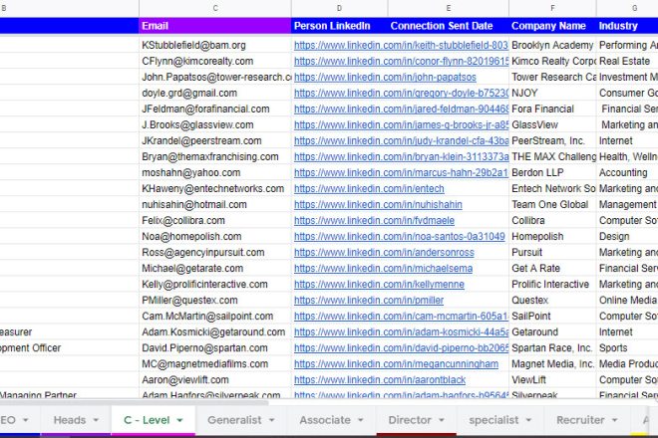Open judy-krandel-cfa LinkedIn link
The image size is (658, 438).
click(401, 140)
